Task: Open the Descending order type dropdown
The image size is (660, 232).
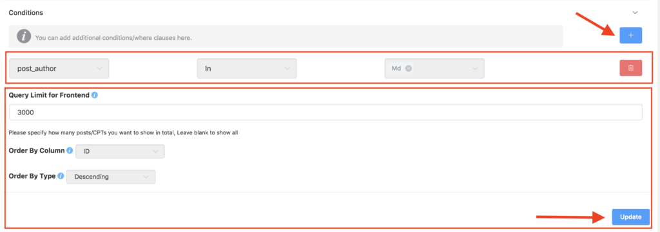Action: click(111, 177)
